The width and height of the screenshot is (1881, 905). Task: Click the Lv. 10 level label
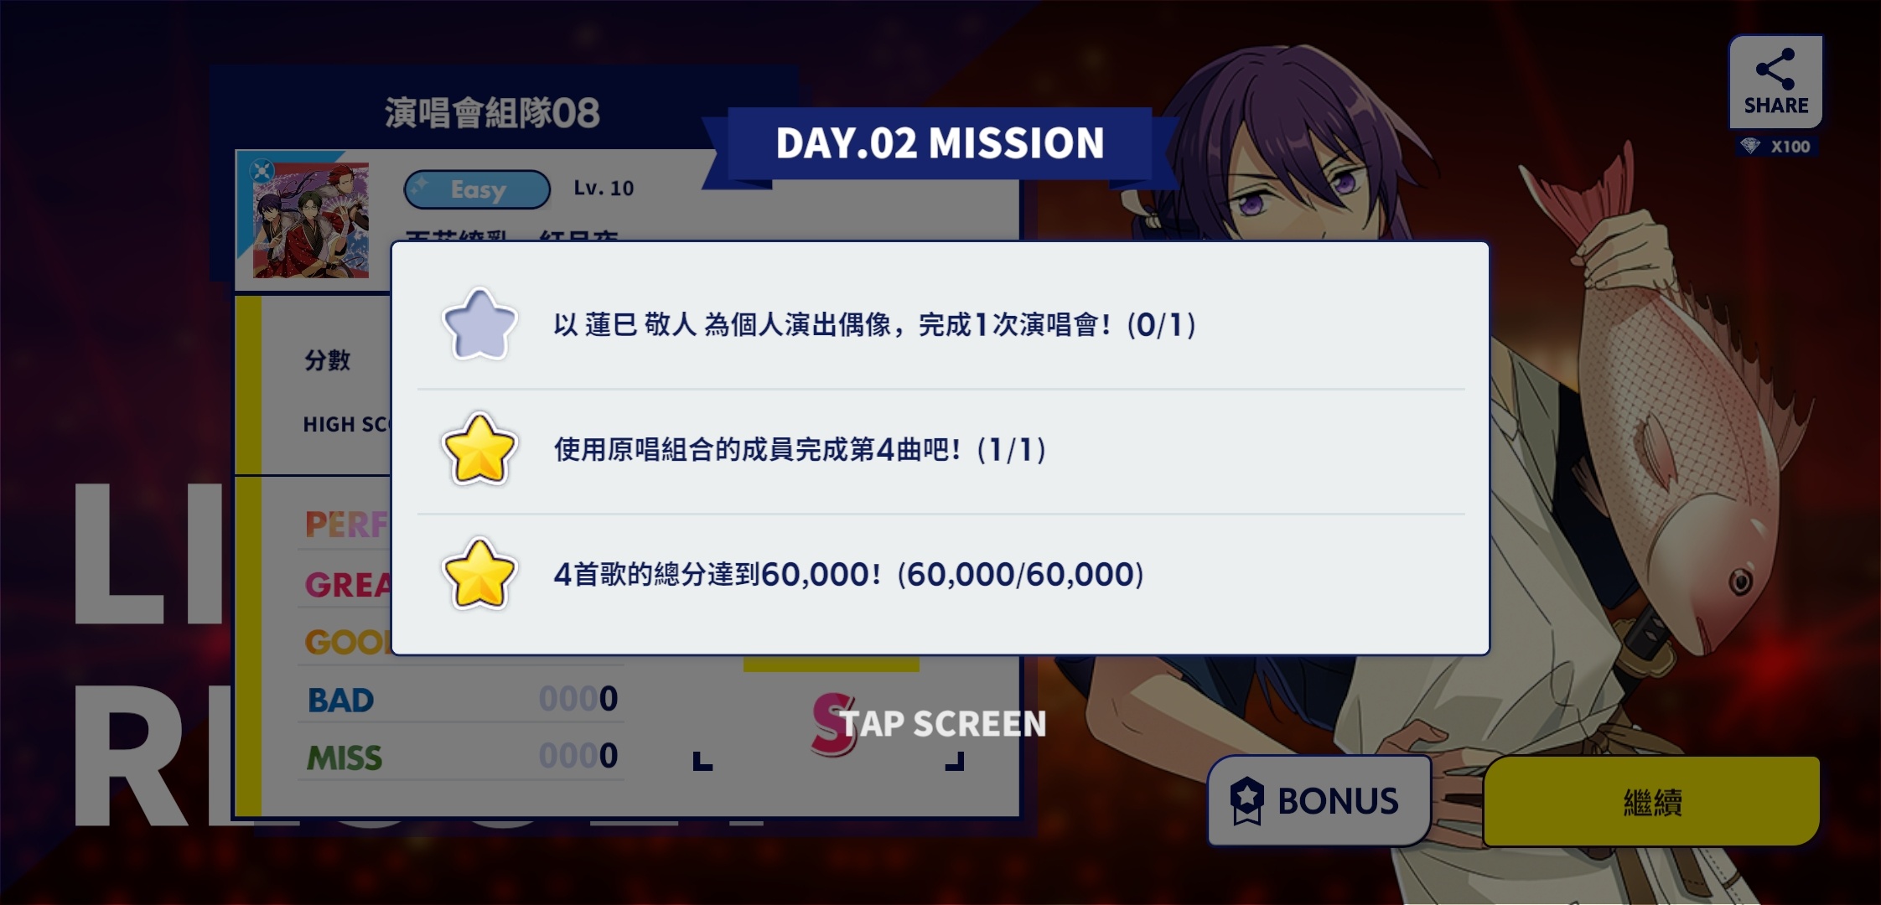point(604,189)
